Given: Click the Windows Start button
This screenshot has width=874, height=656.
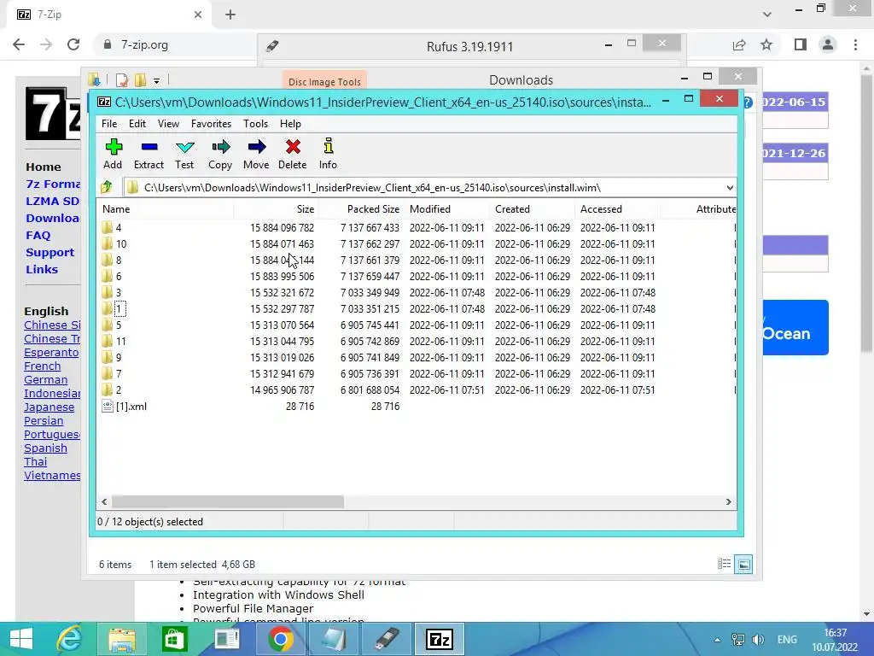Looking at the screenshot, I should (x=20, y=639).
